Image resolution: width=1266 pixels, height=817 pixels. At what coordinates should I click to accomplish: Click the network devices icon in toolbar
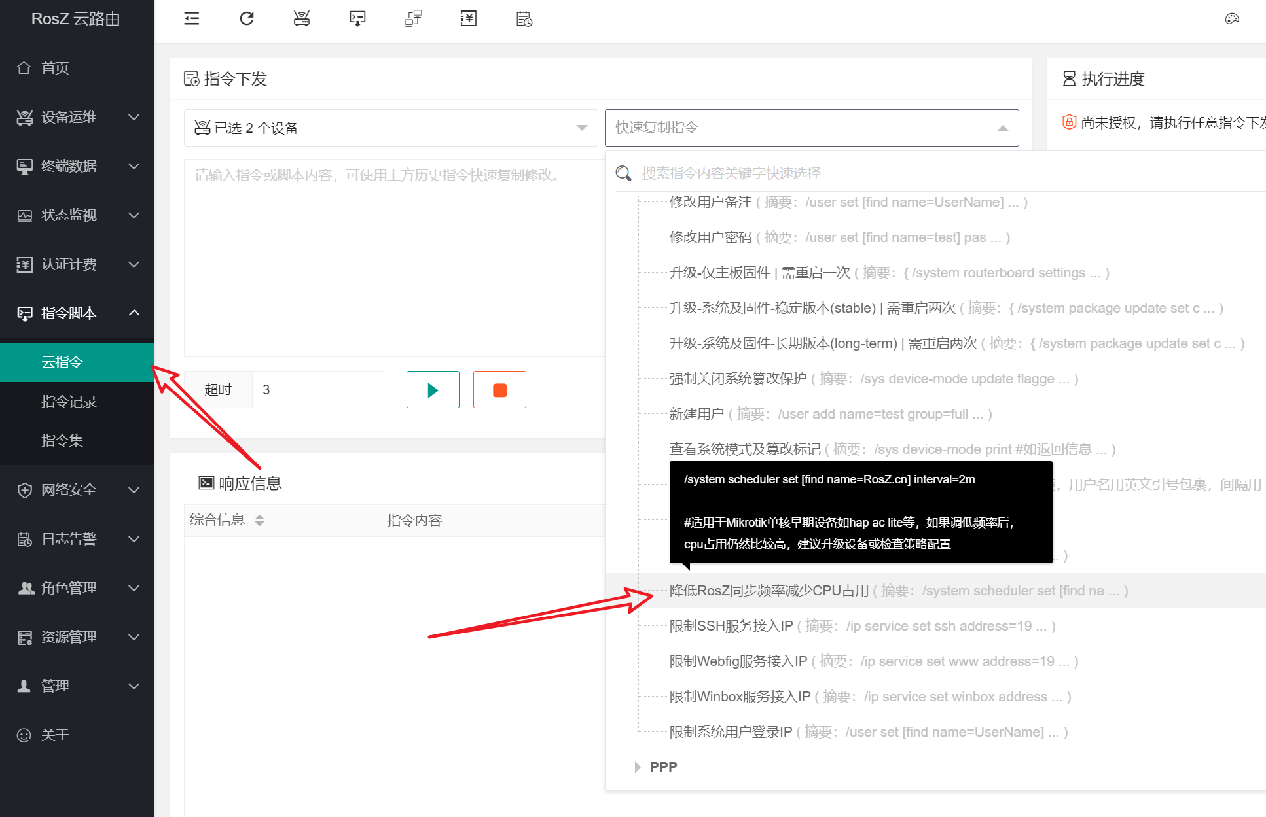(x=413, y=19)
